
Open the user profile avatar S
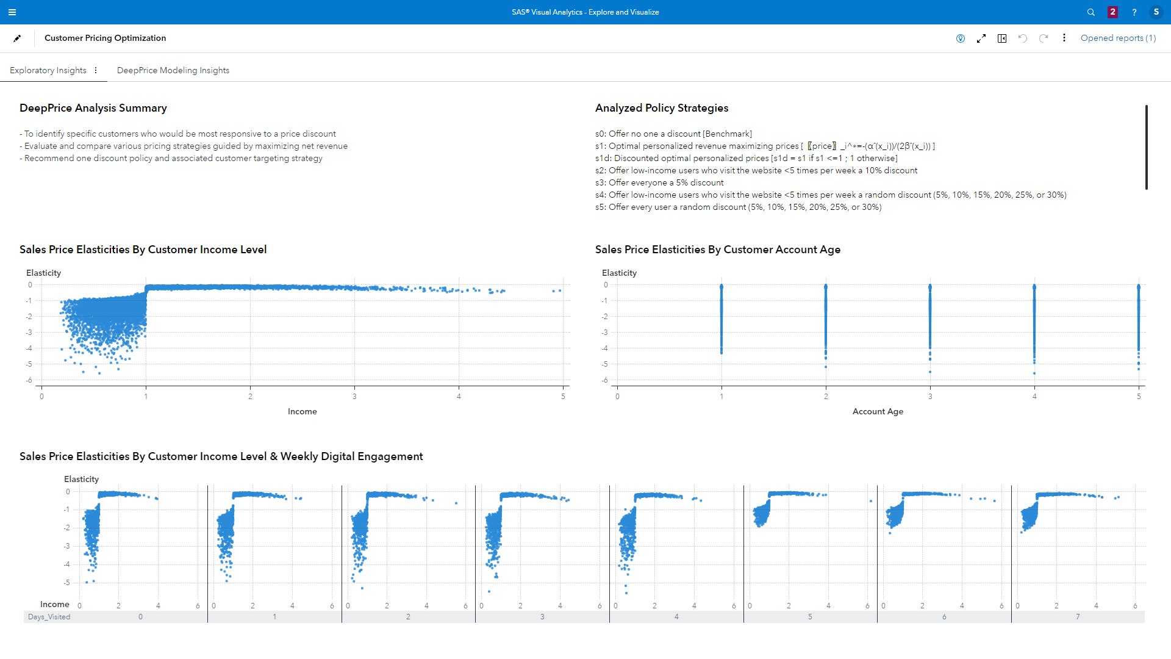[x=1156, y=12]
